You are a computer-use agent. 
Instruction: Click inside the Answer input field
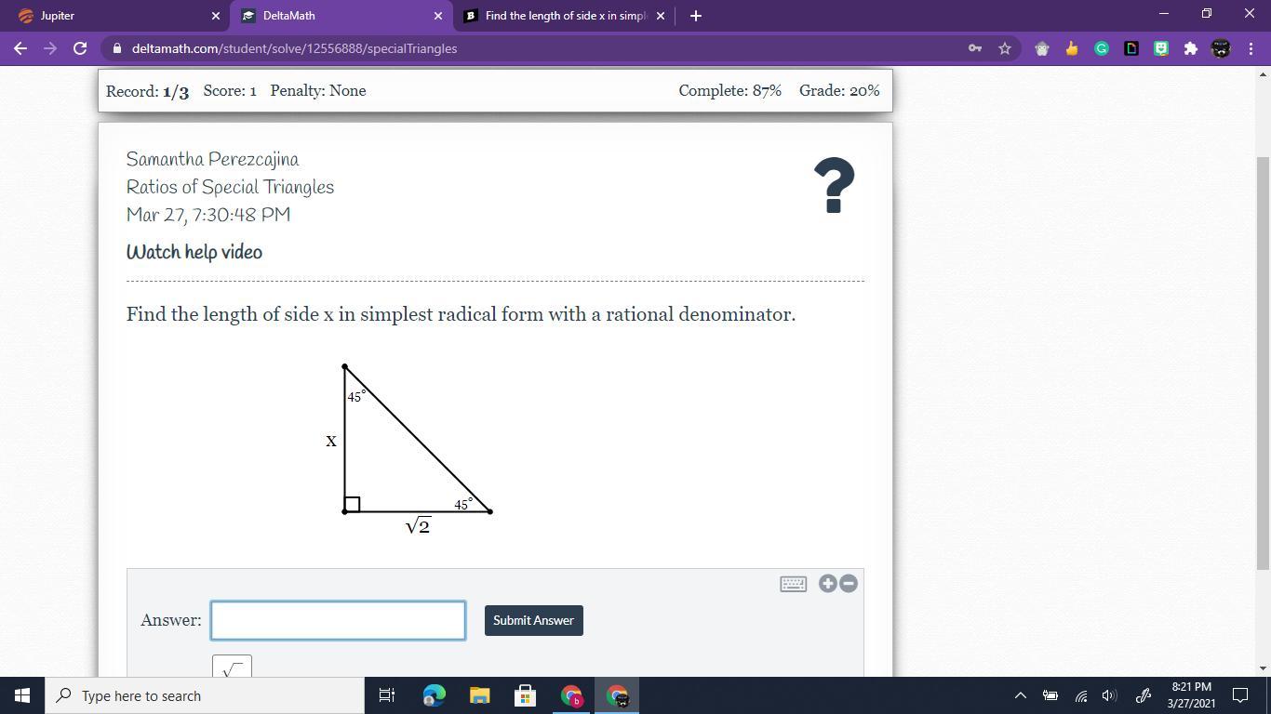point(338,620)
